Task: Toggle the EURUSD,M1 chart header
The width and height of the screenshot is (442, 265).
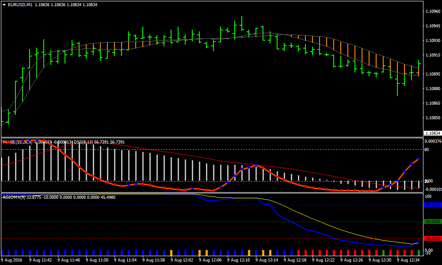Action: [x=20, y=4]
